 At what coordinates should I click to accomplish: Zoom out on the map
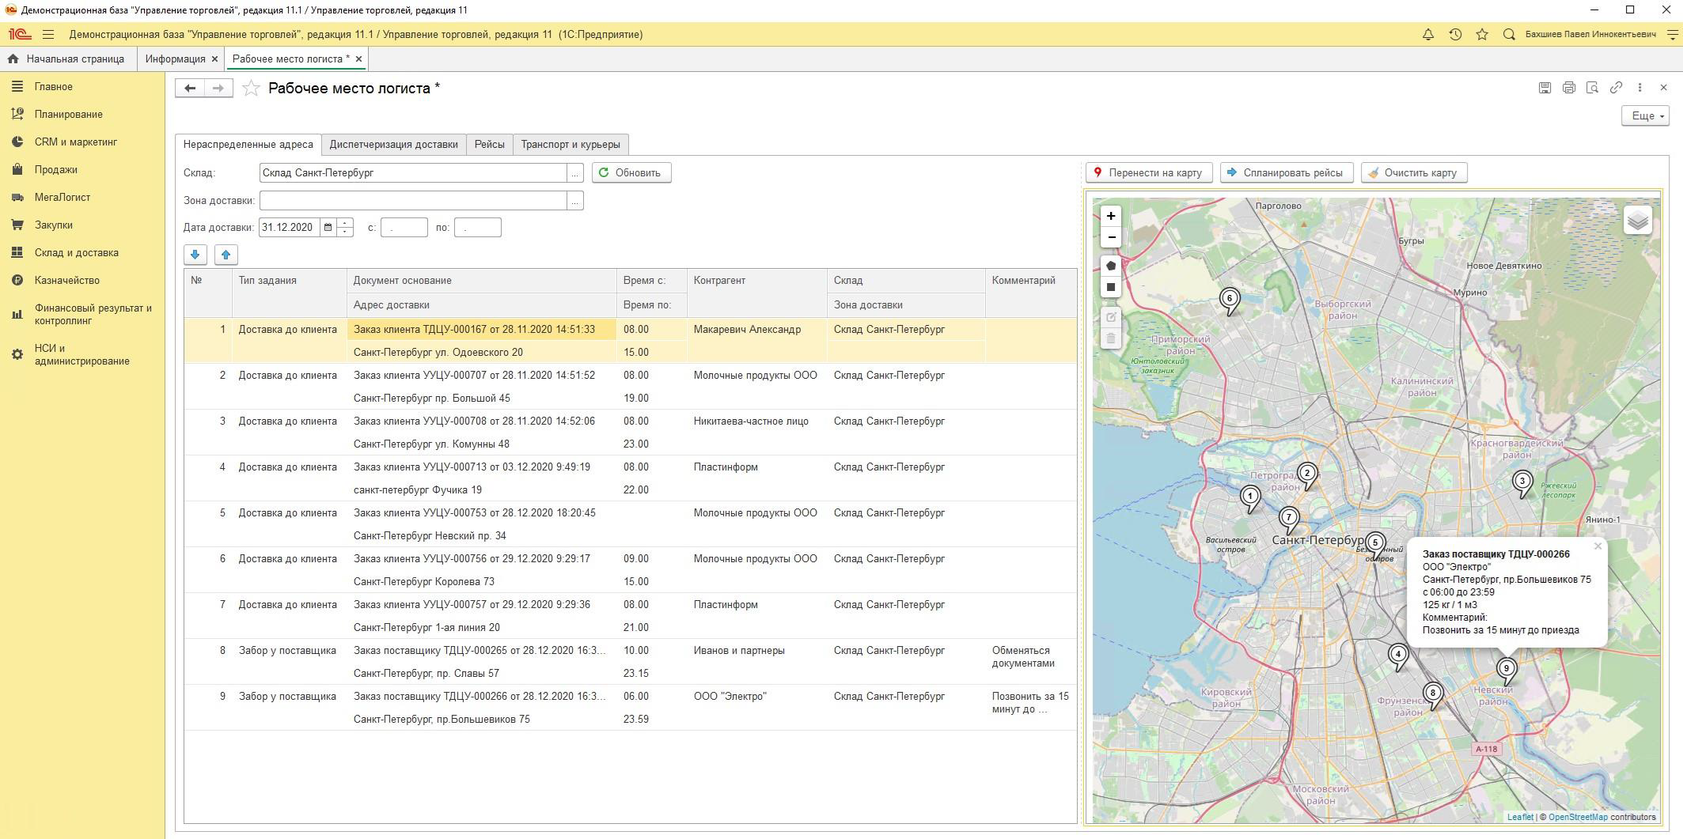(1111, 237)
